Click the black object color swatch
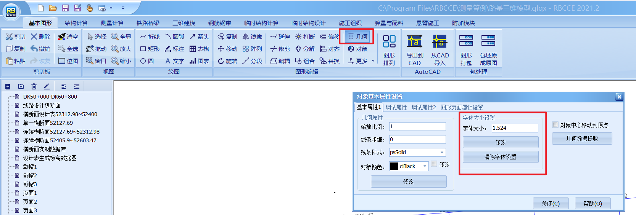This screenshot has height=215, width=636. [x=394, y=166]
